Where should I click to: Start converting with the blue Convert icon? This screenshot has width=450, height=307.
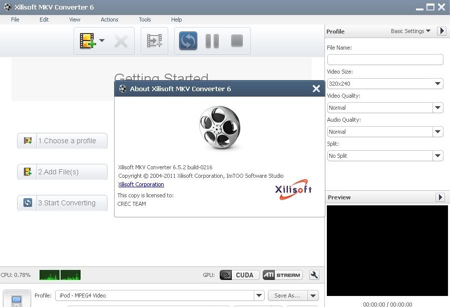(x=188, y=41)
